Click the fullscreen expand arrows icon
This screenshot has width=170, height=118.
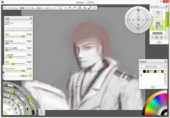(x=90, y=8)
